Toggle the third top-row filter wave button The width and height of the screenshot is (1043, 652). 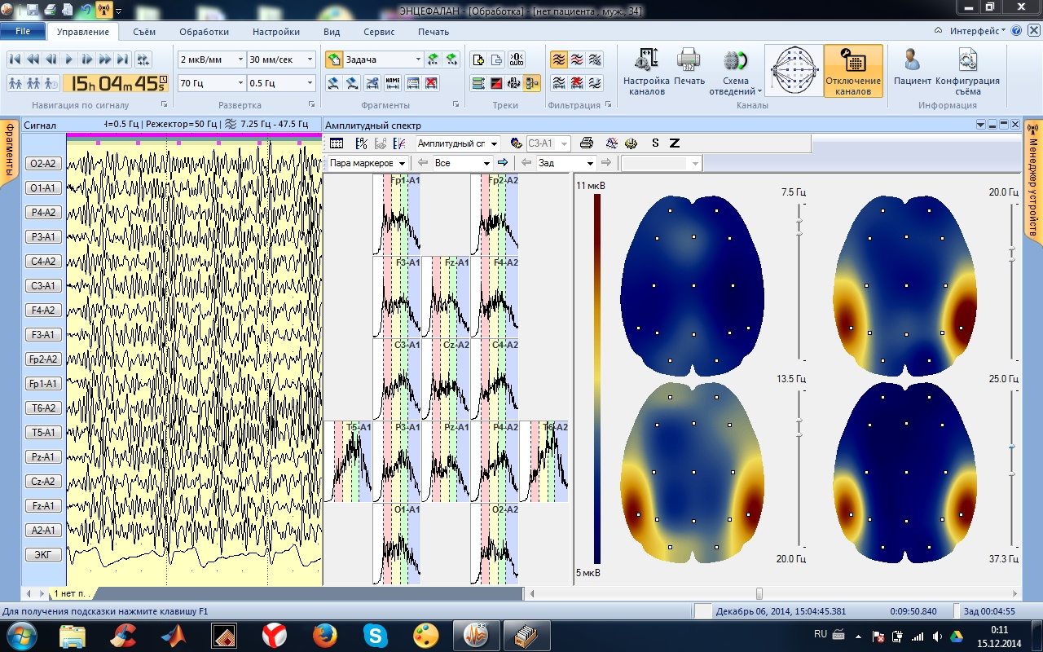pyautogui.click(x=596, y=59)
